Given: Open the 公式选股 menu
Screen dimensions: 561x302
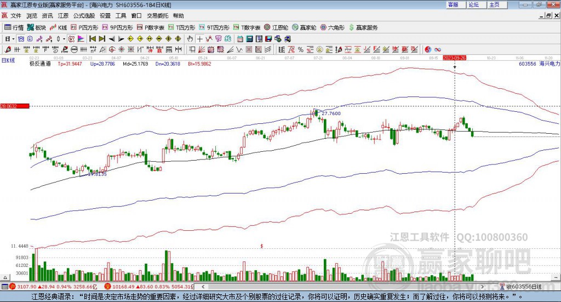Looking at the screenshot, I should point(84,16).
